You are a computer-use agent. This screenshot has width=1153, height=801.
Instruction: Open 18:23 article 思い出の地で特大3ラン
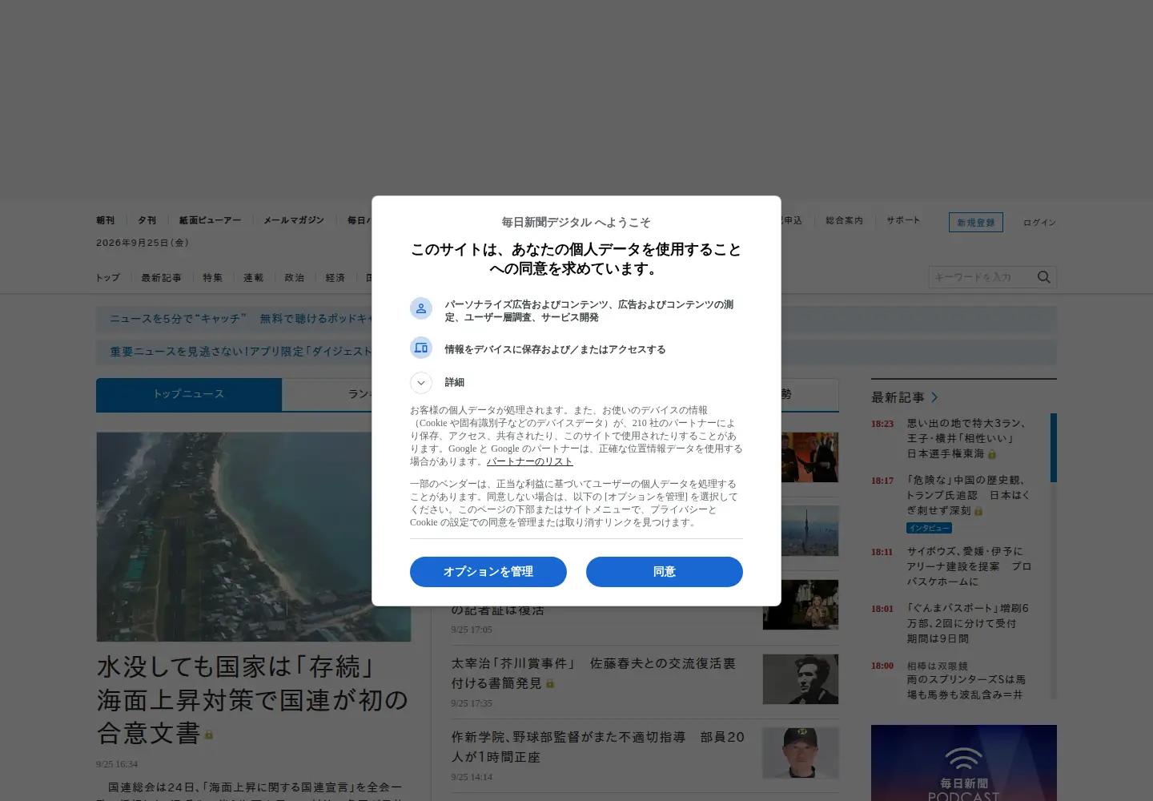point(966,438)
